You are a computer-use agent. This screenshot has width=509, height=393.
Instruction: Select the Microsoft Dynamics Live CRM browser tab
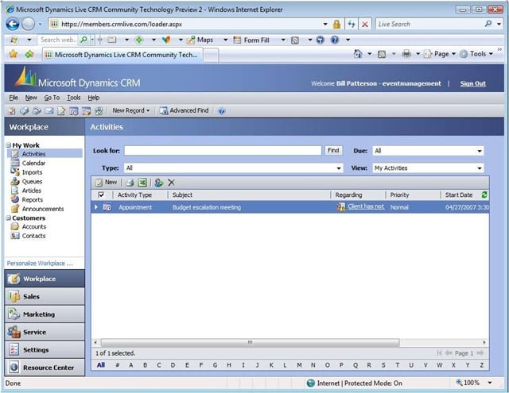[122, 55]
